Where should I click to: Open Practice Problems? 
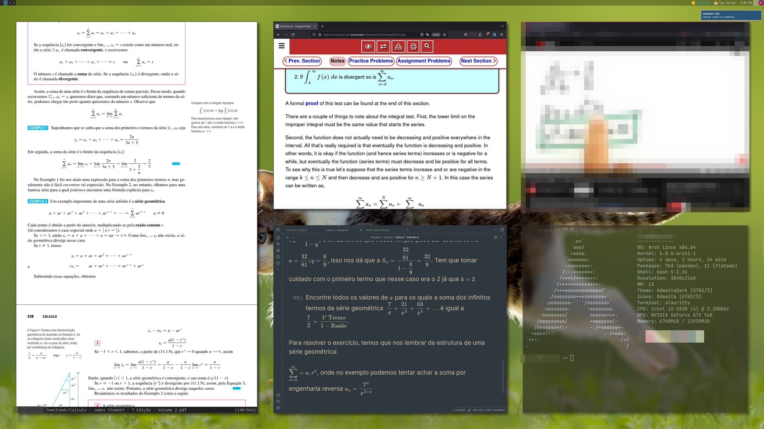point(371,61)
